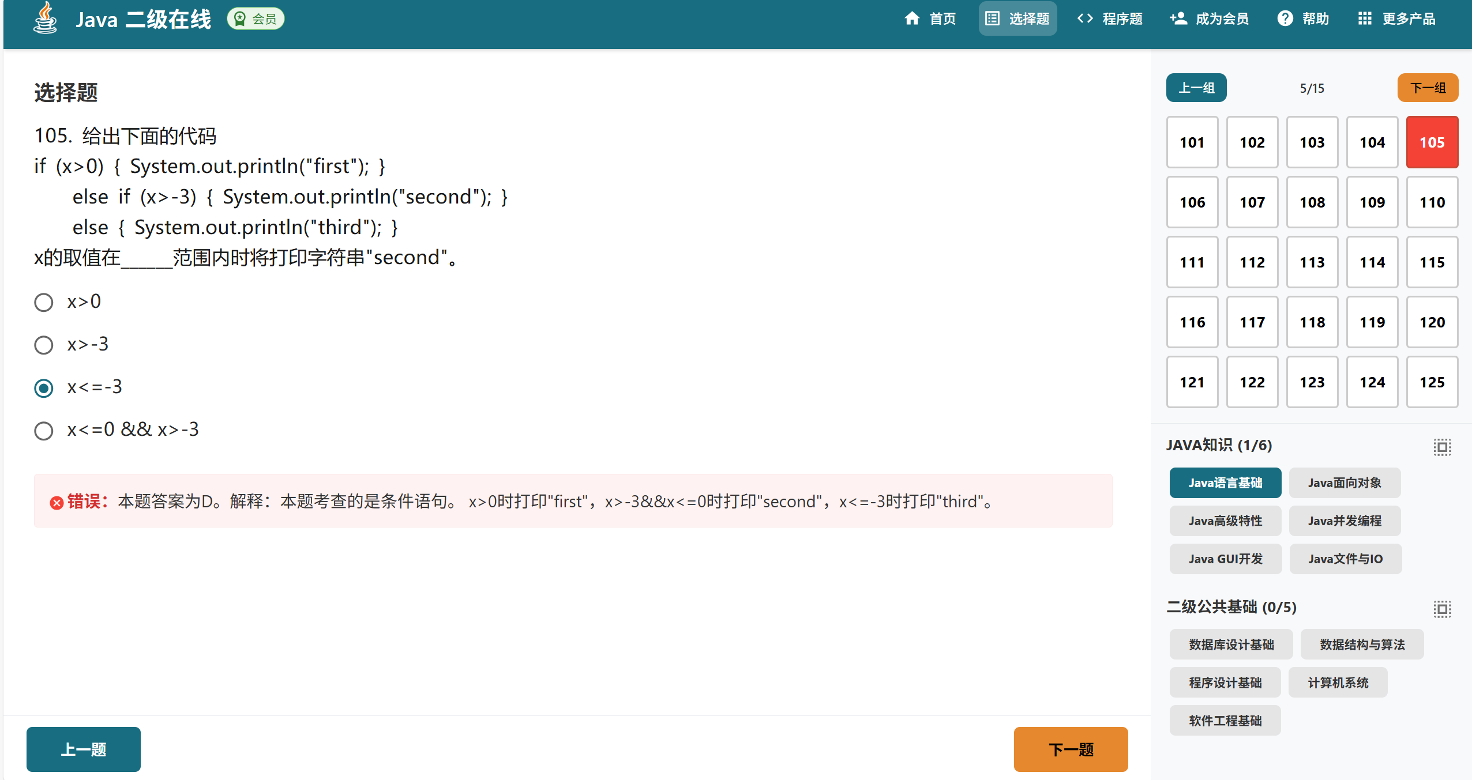Click the Java coffee cup logo
1472x780 pixels.
coord(45,18)
